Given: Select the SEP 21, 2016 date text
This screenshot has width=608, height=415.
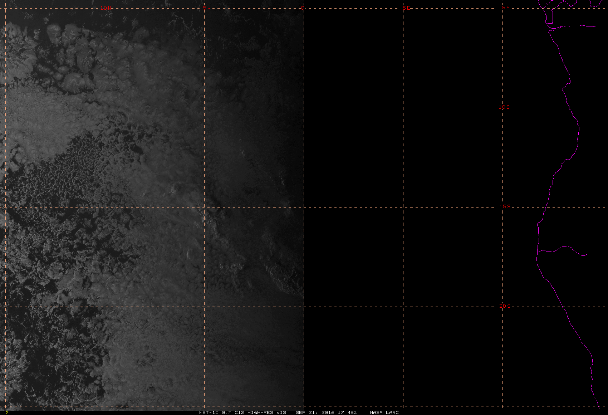Looking at the screenshot, I should (x=315, y=412).
